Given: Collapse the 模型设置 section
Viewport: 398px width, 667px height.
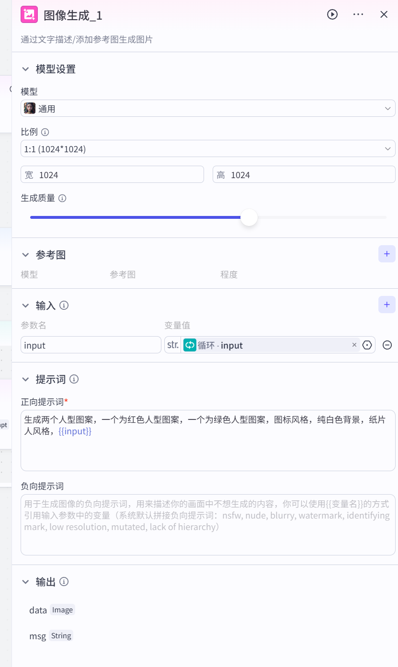Looking at the screenshot, I should coord(26,69).
